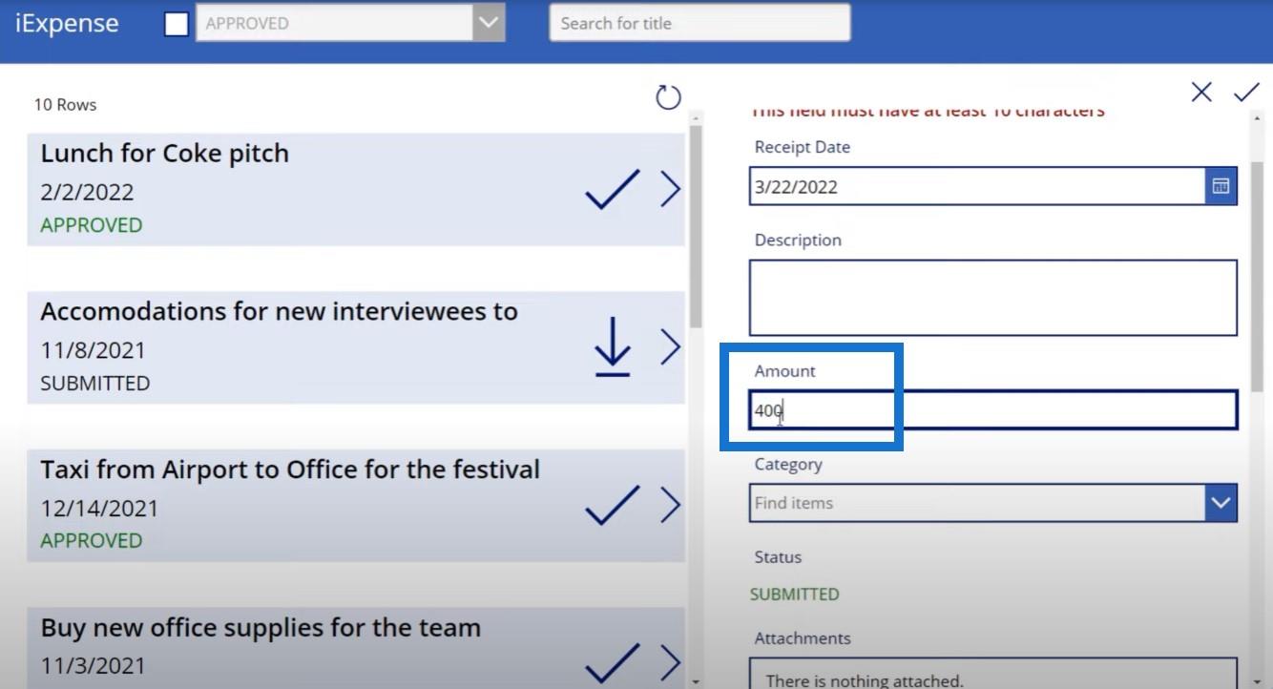Click the date 11/3/2021 in office supplies item
The image size is (1273, 689).
point(94,666)
